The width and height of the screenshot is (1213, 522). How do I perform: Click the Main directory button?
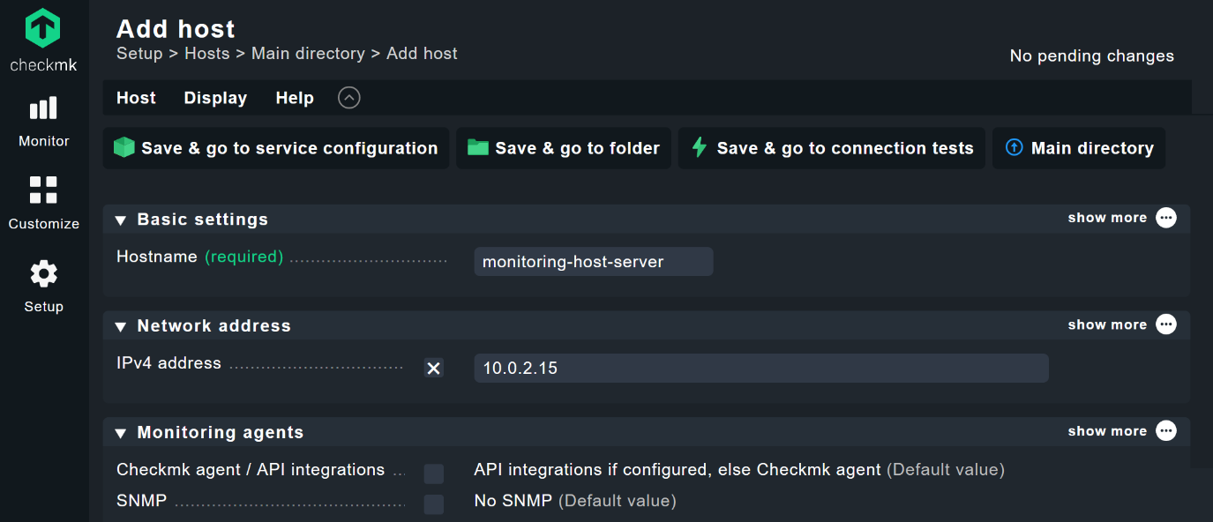(x=1079, y=147)
